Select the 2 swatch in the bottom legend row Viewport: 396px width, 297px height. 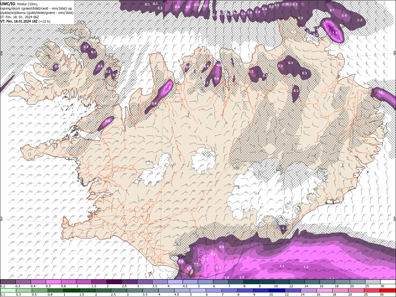tap(103, 291)
